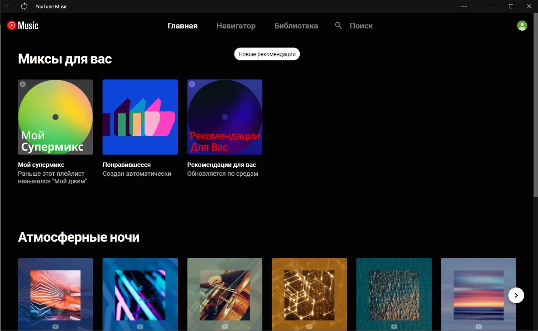Reload the app with the refresh icon
Image resolution: width=538 pixels, height=331 pixels.
click(24, 6)
